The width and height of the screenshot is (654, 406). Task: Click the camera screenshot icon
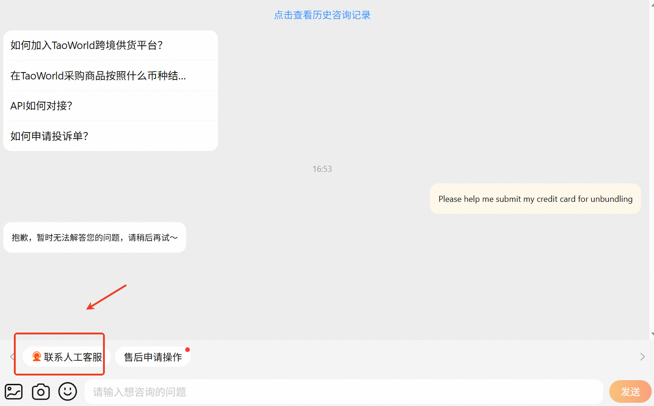pyautogui.click(x=41, y=392)
